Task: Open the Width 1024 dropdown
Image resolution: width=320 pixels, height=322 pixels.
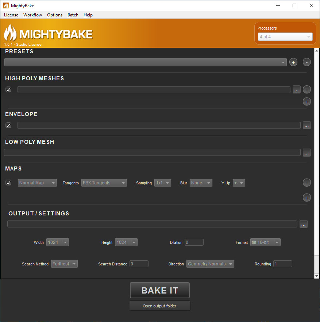Action: click(58, 242)
